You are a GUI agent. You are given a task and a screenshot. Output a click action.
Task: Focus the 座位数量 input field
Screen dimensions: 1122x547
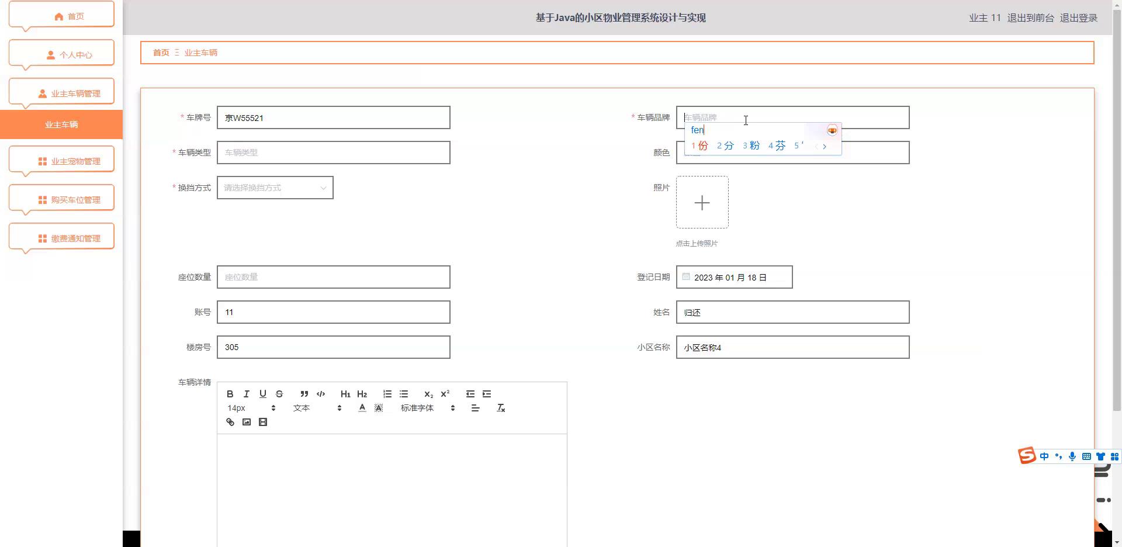pos(333,277)
